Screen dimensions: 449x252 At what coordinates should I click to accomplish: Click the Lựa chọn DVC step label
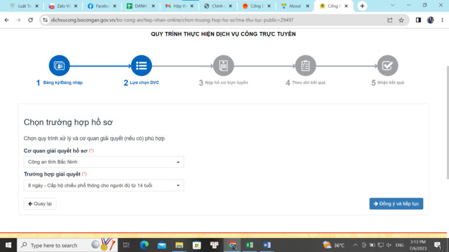pos(144,83)
